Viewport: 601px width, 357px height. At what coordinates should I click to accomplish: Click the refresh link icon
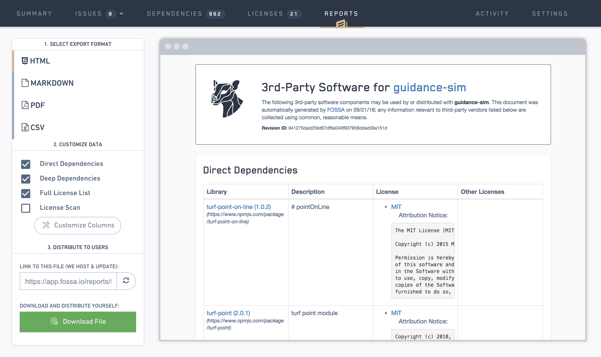(x=126, y=281)
